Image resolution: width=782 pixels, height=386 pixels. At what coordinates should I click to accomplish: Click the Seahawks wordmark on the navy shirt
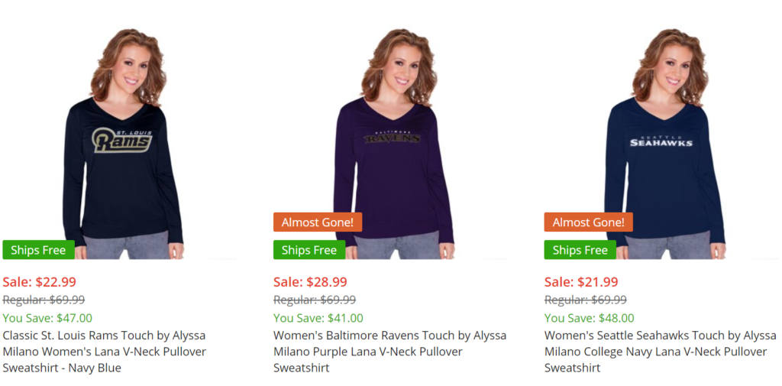pos(661,141)
